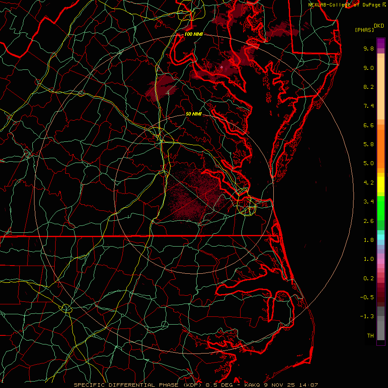Click the DKD label above the color scale
The image size is (388, 388).
click(379, 26)
